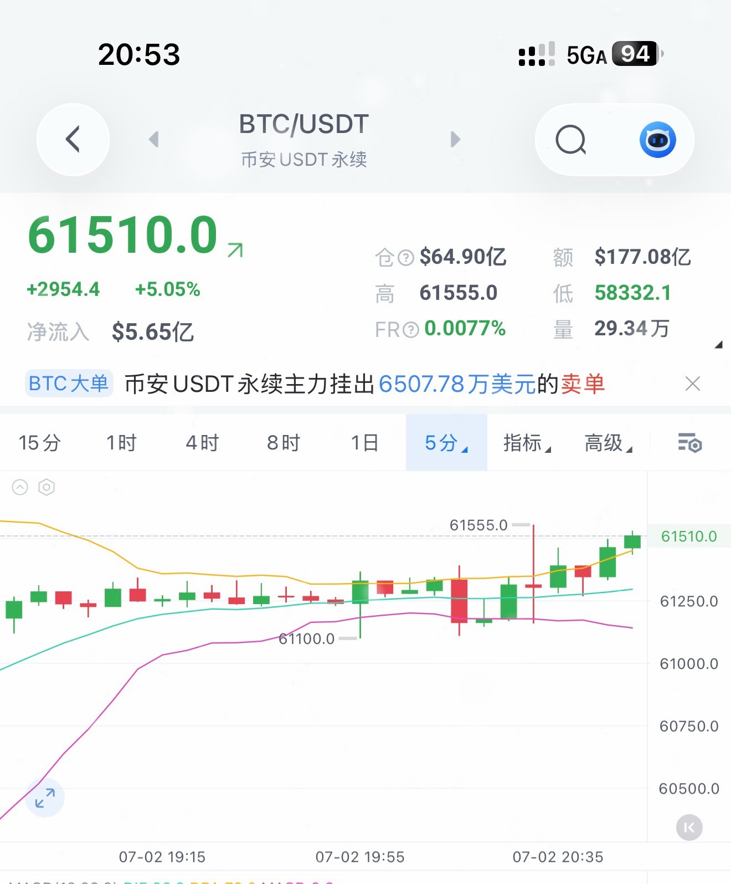Tap the +5.05% change percentage

[168, 289]
